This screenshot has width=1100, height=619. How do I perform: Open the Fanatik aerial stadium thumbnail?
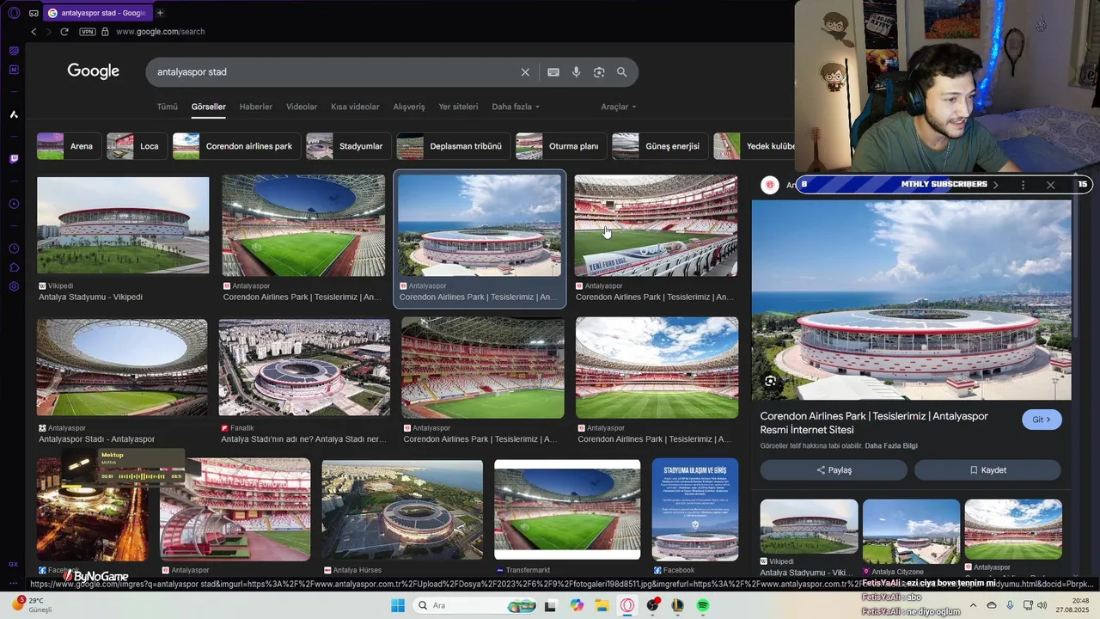pyautogui.click(x=304, y=368)
